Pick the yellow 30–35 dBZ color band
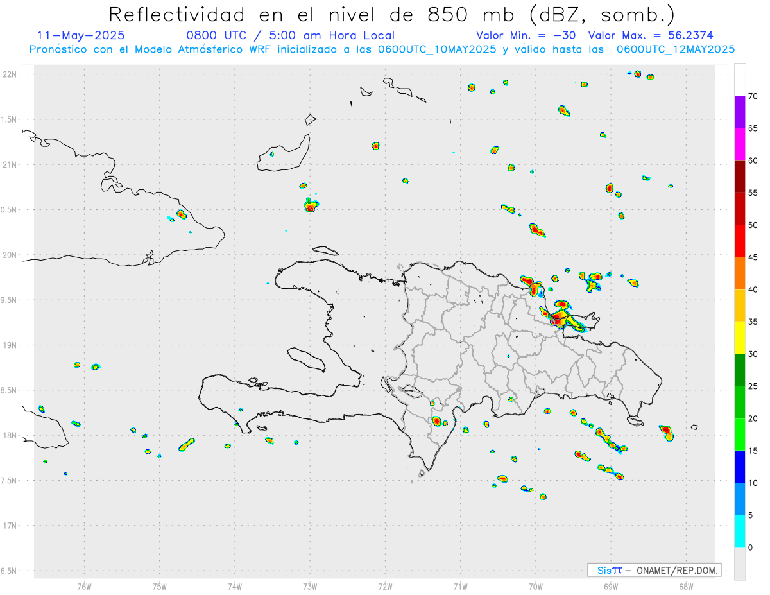 tap(740, 338)
